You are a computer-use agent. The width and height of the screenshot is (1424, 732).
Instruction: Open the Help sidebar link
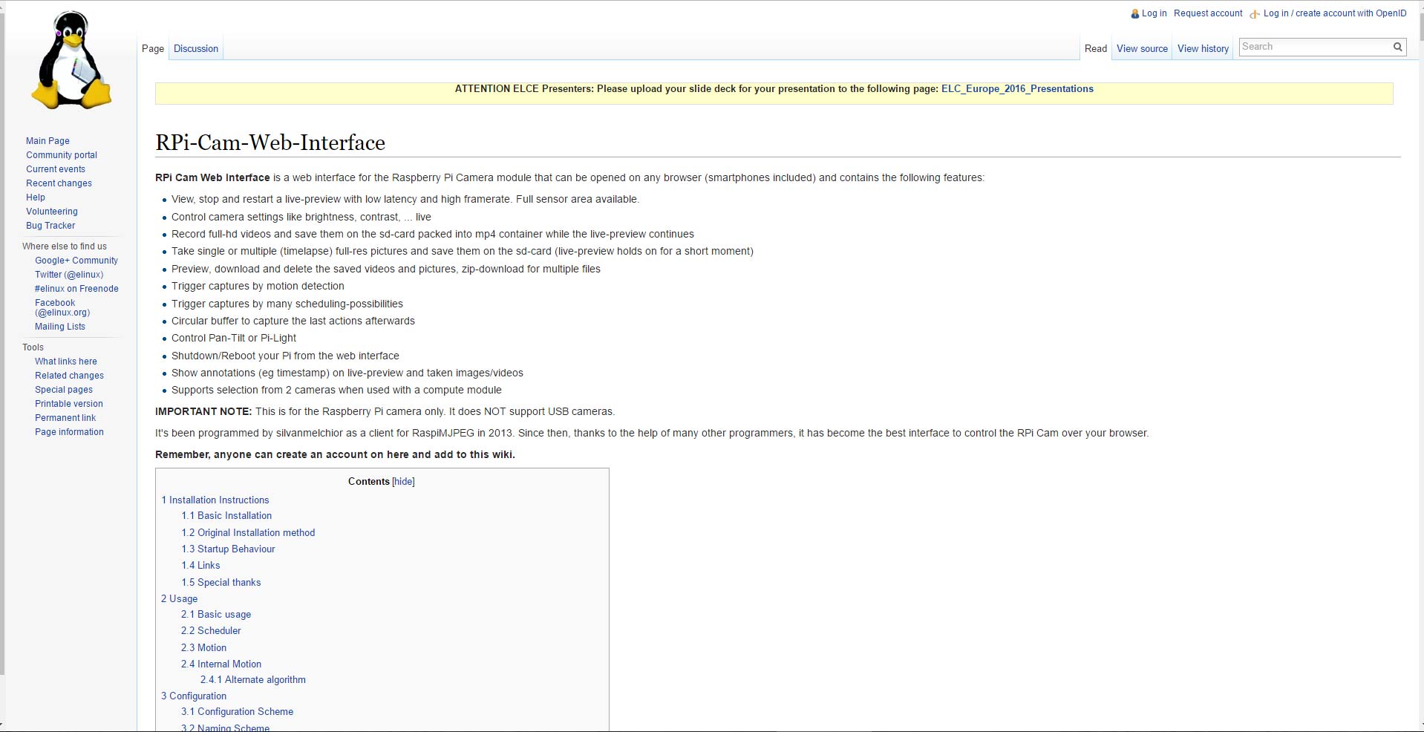coord(36,197)
